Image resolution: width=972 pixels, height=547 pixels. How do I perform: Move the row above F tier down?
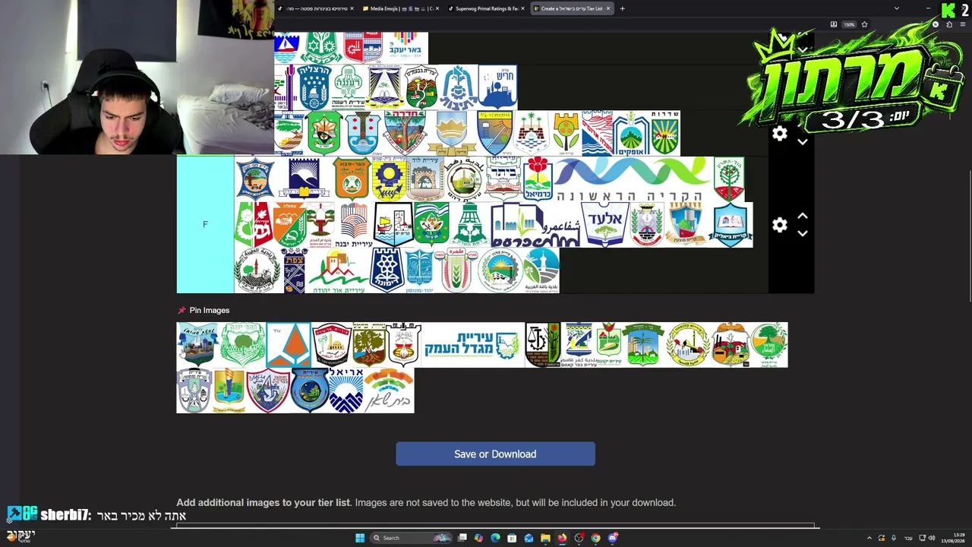803,142
